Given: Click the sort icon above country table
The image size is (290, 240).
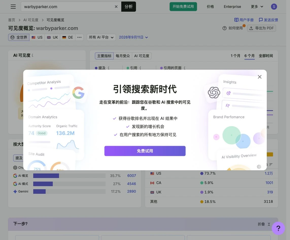Looking at the screenshot, I should point(271,165).
